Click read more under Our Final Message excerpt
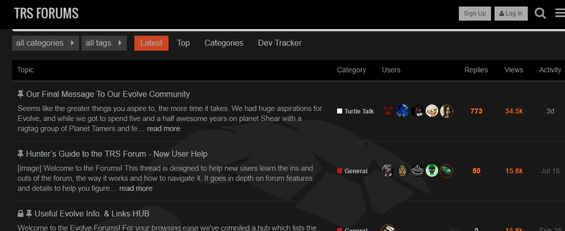Screen dimensions: 565x231 (x=164, y=129)
